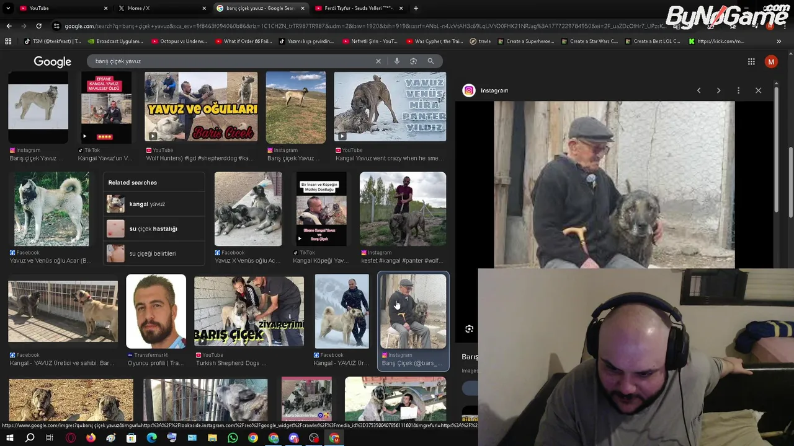Show previous image in preview panel
Screen dimensions: 794x446
click(x=698, y=90)
